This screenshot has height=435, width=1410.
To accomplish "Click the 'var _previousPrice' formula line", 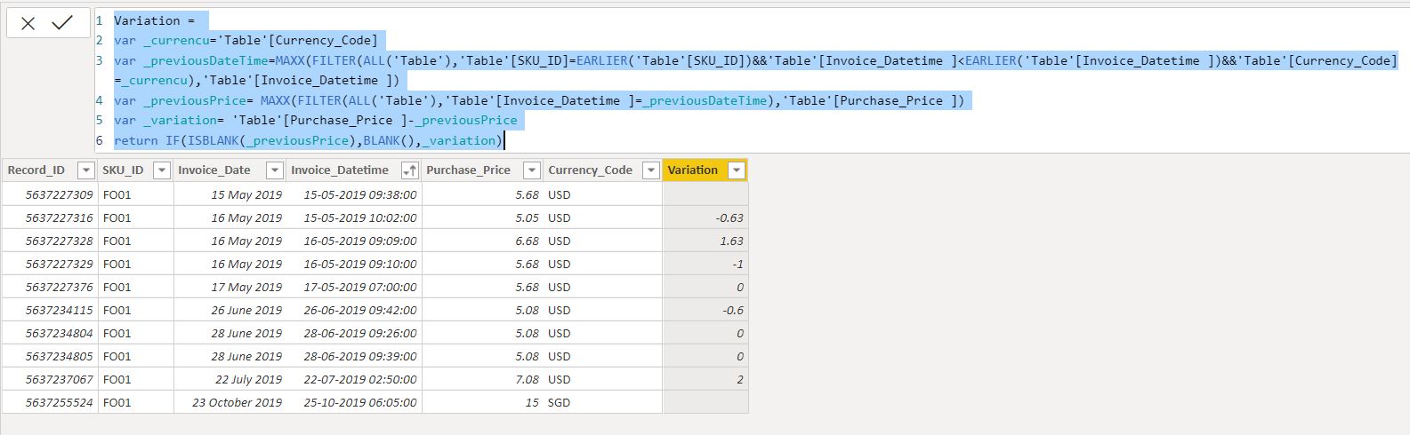I will click(539, 100).
